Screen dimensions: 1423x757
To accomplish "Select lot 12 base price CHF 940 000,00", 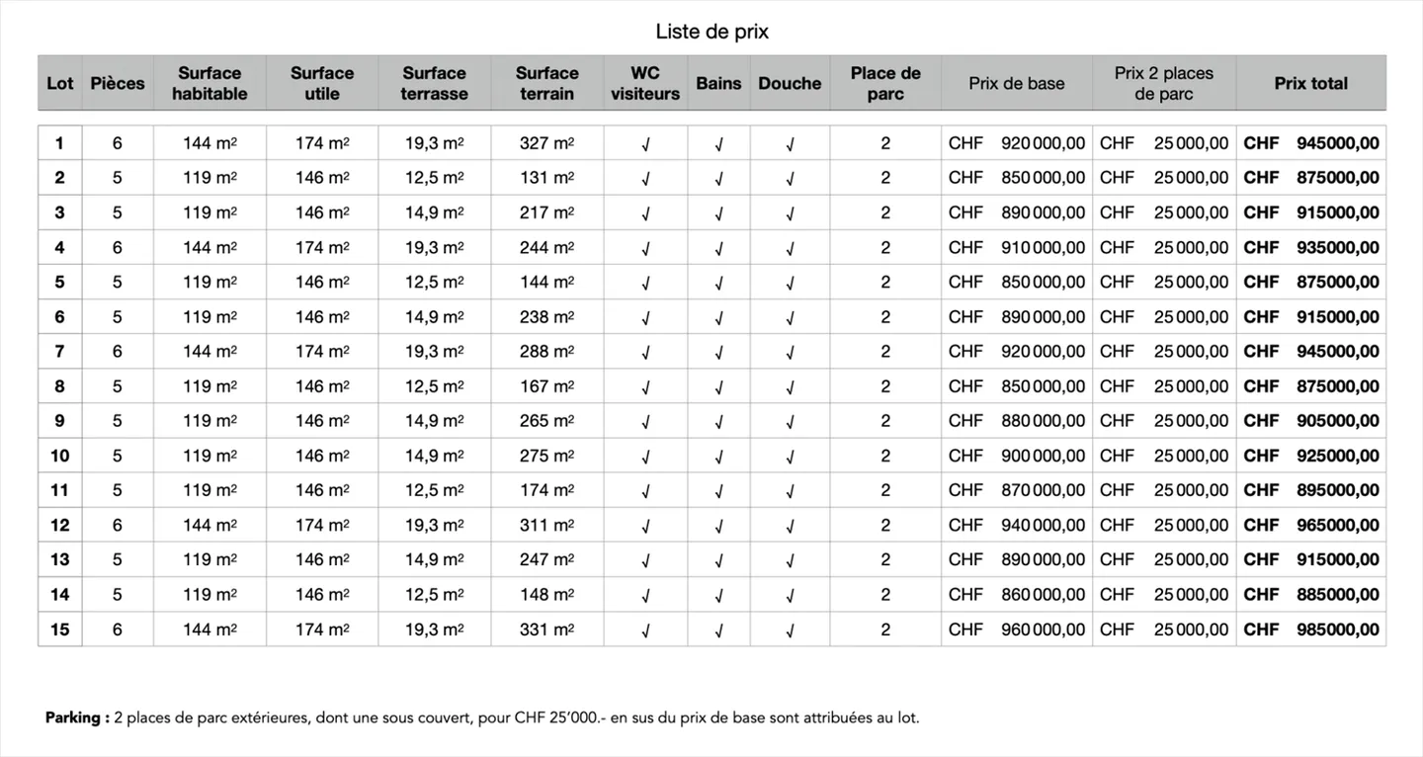I will click(1016, 525).
